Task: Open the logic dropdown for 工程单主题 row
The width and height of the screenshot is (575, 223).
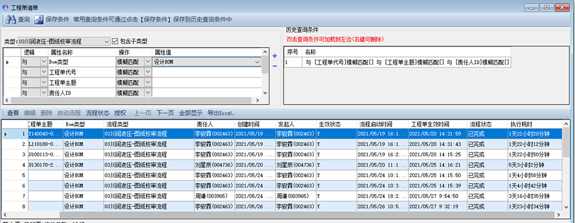Action: click(x=44, y=83)
